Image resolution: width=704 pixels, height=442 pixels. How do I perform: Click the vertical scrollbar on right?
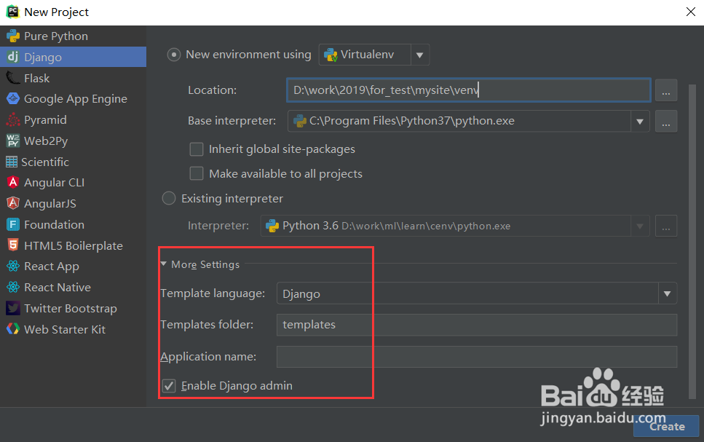[x=692, y=240]
